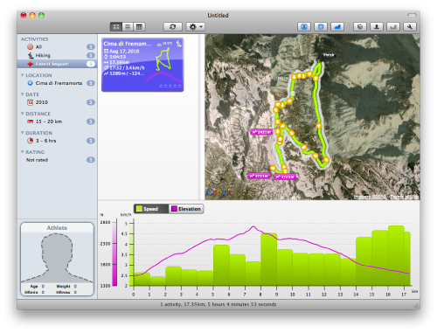Image resolution: width=437 pixels, height=333 pixels.
Task: Select the 15 – 20 km distance filter
Action: point(57,121)
